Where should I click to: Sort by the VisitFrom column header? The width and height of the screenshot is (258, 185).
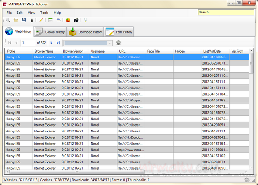(239, 51)
